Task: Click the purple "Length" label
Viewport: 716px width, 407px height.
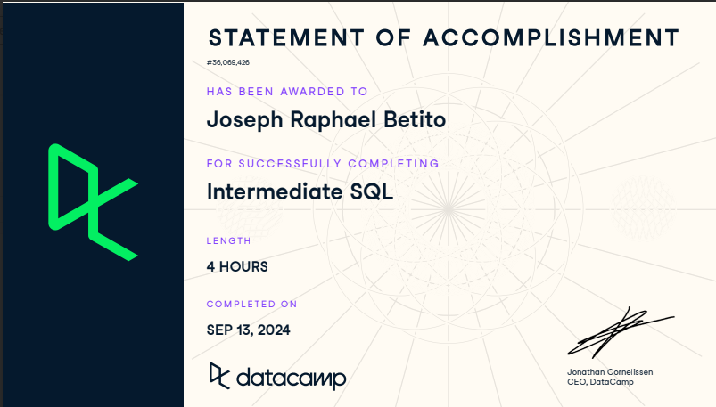Action: 228,240
